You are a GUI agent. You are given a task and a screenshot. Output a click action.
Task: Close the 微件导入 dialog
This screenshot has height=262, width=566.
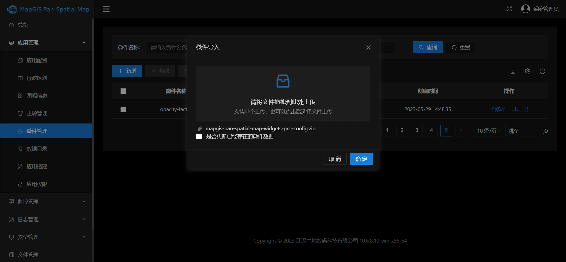(x=368, y=47)
